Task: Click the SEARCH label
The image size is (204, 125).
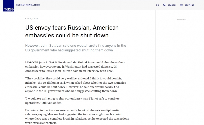Action: [x=172, y=5]
